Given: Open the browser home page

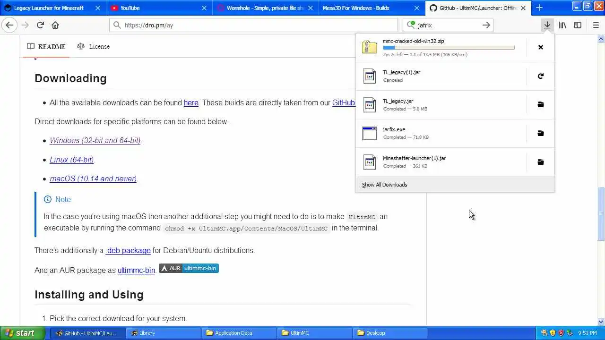Looking at the screenshot, I should click(x=55, y=25).
